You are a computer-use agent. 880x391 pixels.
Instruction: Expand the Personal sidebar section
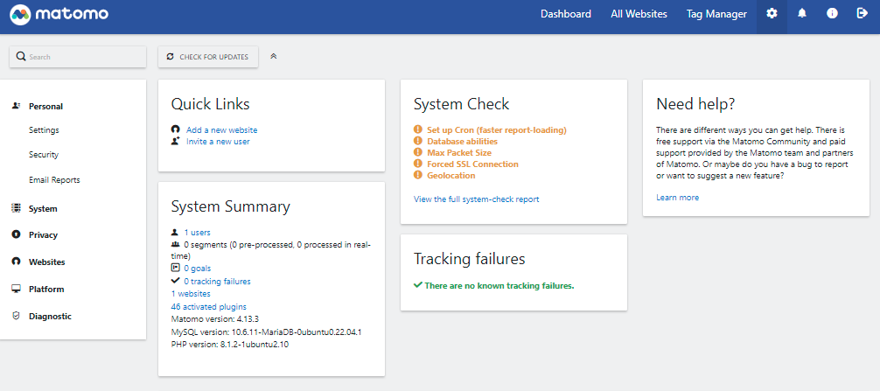45,106
